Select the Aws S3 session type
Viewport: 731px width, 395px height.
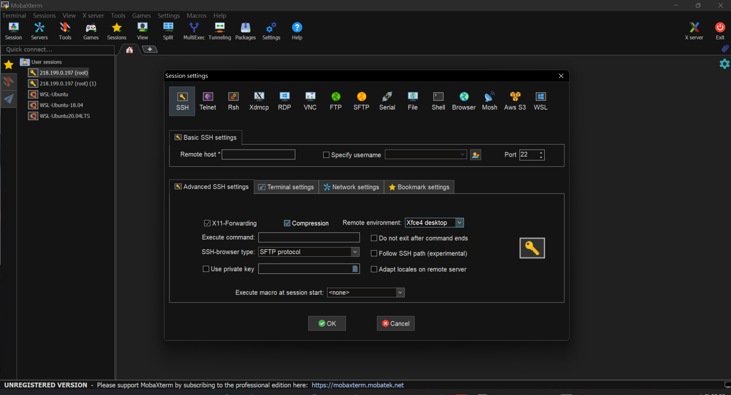515,101
